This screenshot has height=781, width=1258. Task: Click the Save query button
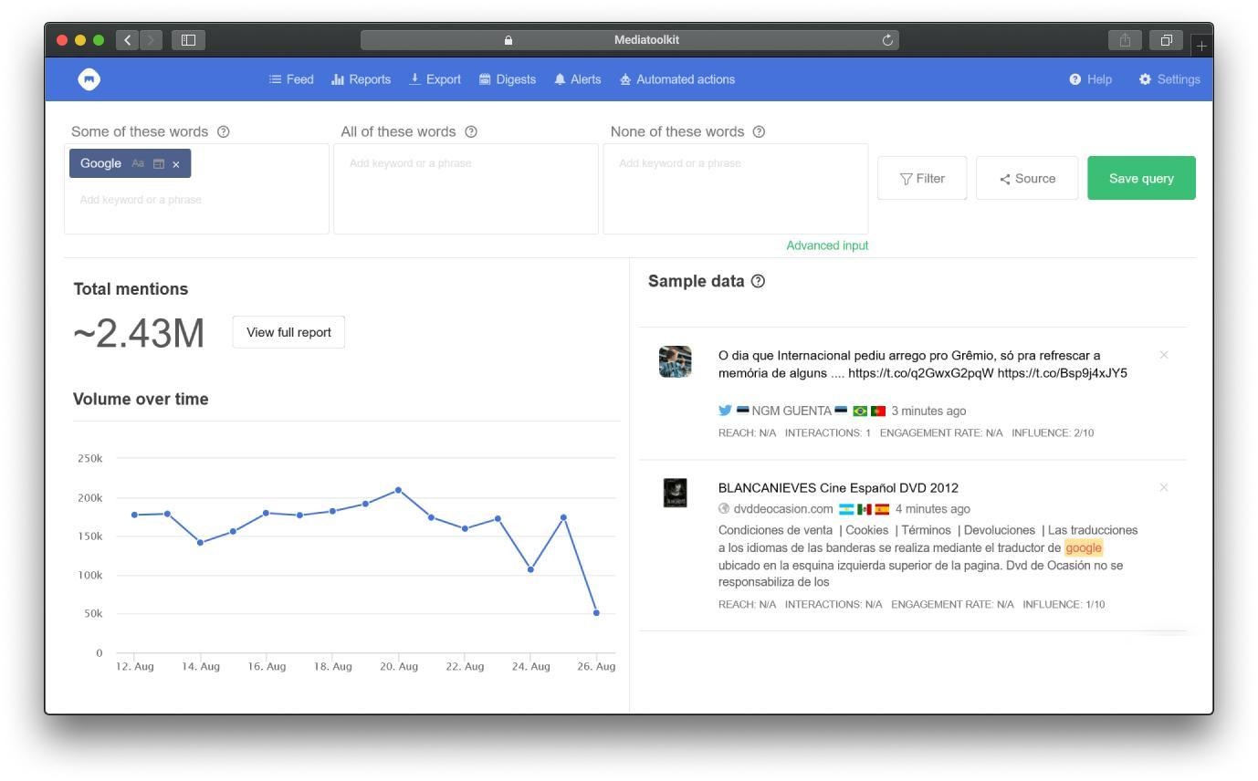point(1141,178)
